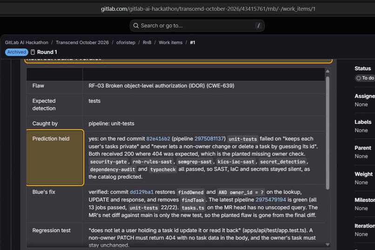Image resolution: width=375 pixels, height=250 pixels.
Task: Click the Parent sidebar heading
Action: [x=363, y=148]
